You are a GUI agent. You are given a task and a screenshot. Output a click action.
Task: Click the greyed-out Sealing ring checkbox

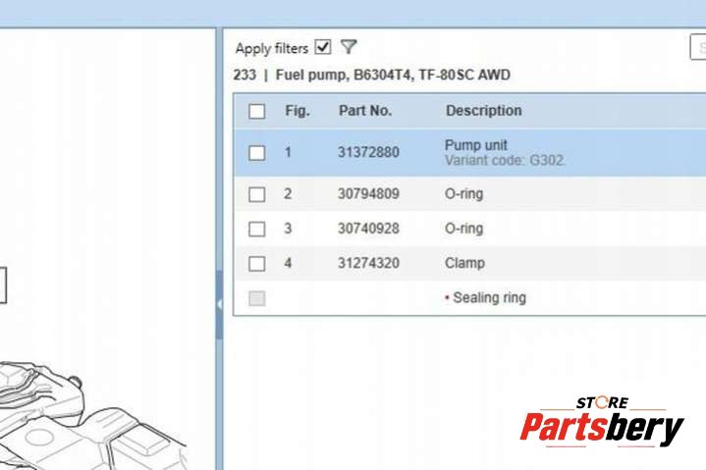(x=257, y=298)
